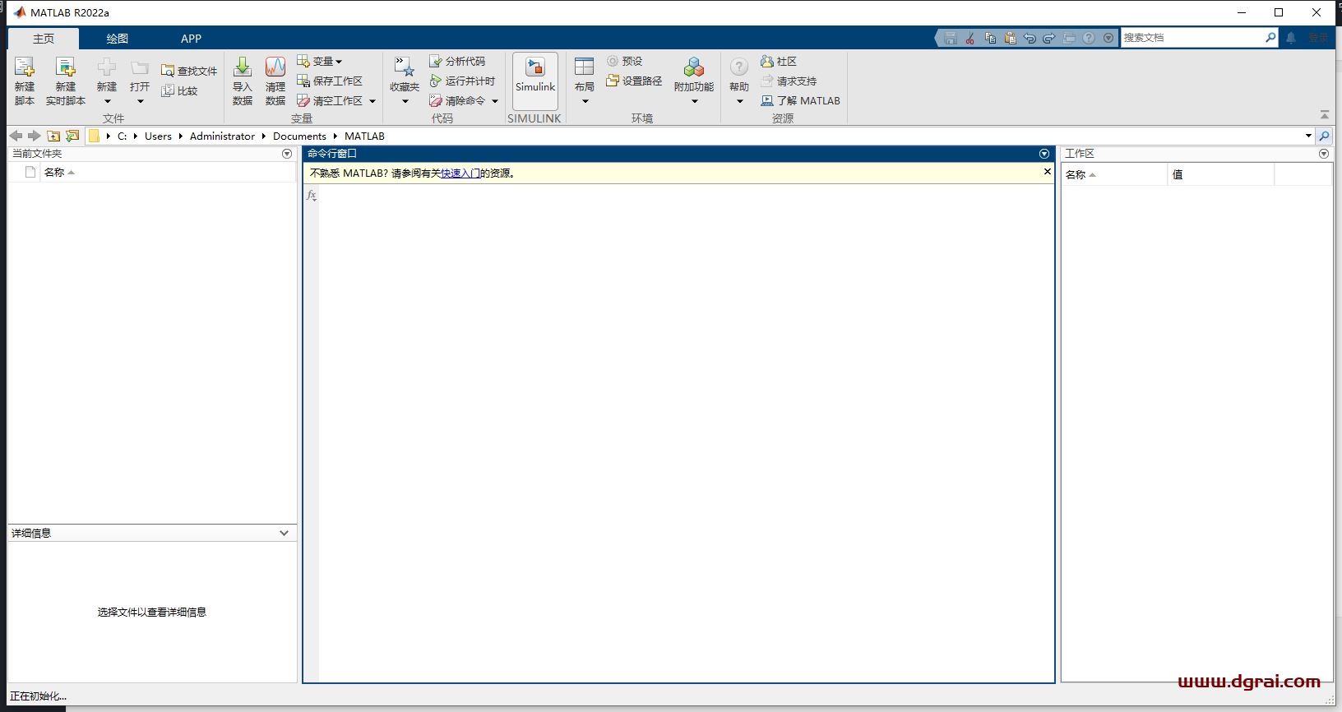Click the up one level folder icon
The height and width of the screenshot is (712, 1342).
coord(53,136)
